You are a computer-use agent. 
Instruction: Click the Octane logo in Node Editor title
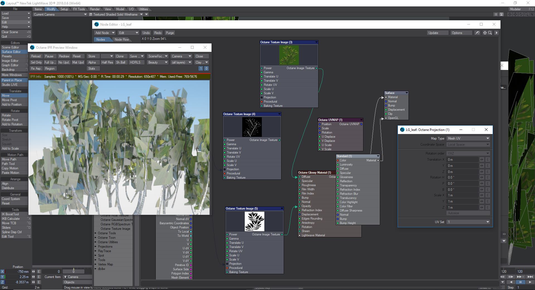click(x=96, y=25)
